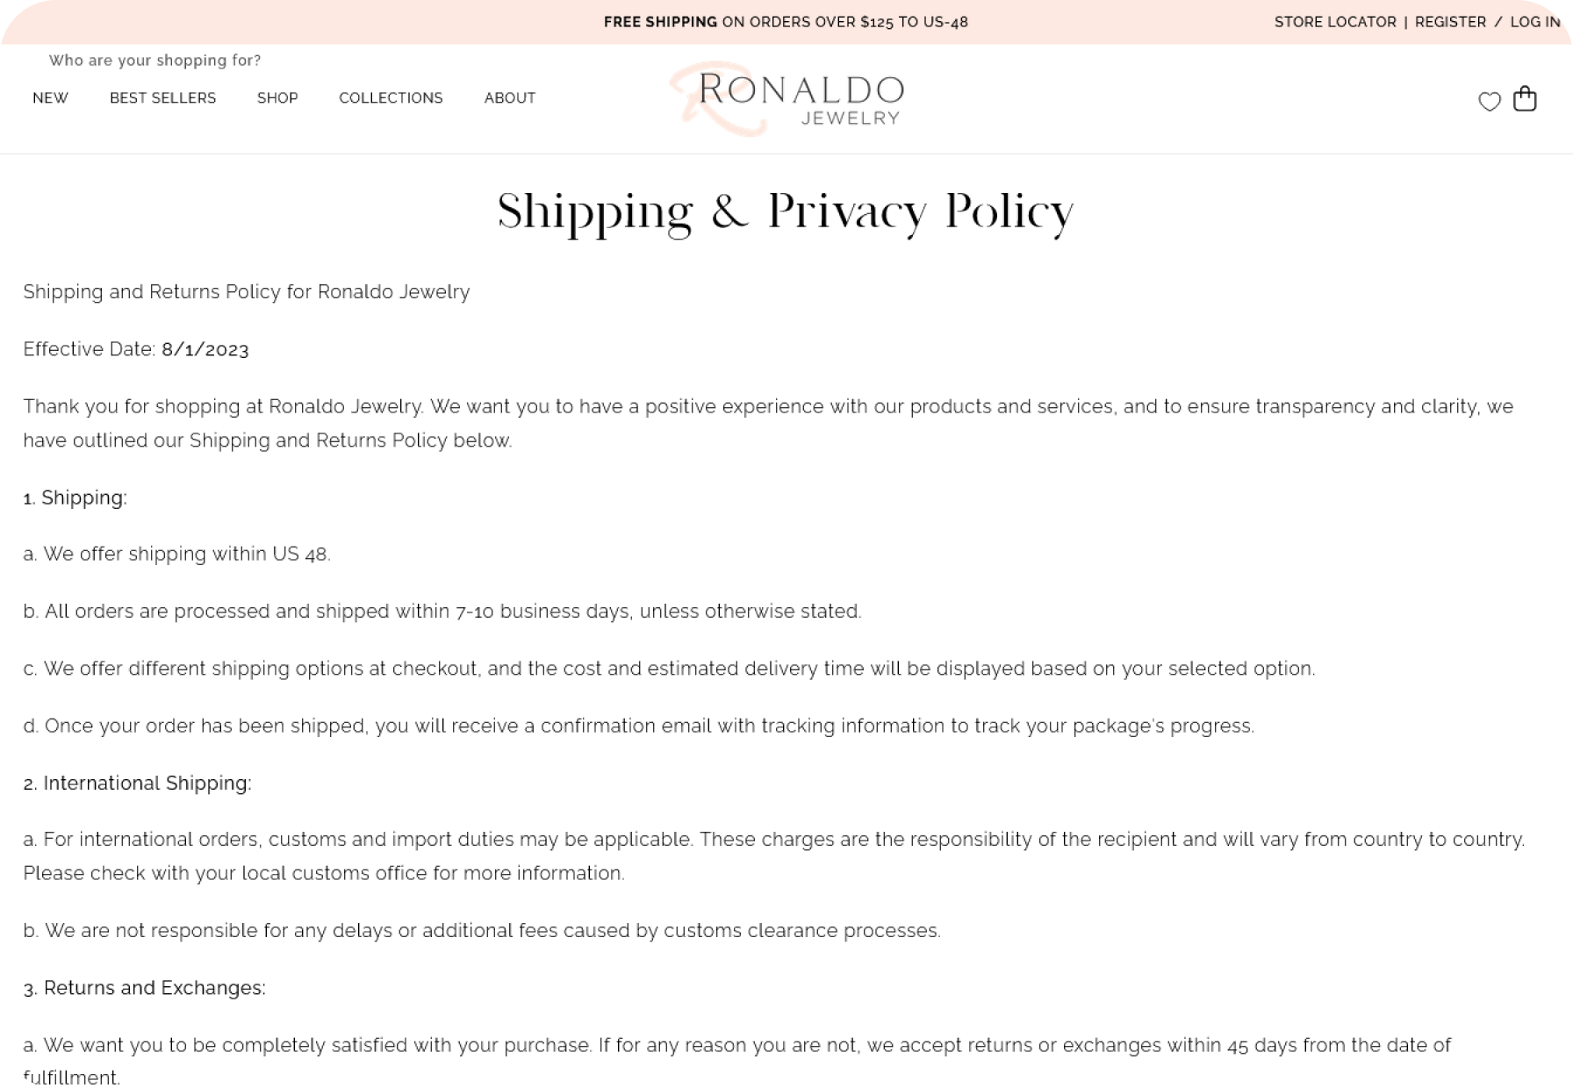The image size is (1573, 1088).
Task: Click the 'Shipping and Returns Policy for Ronaldo Jewelry' line
Action: click(x=247, y=291)
